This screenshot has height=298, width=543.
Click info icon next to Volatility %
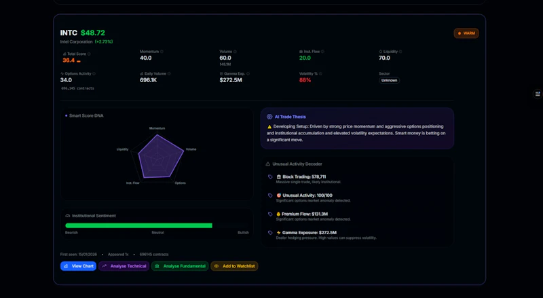click(x=320, y=74)
